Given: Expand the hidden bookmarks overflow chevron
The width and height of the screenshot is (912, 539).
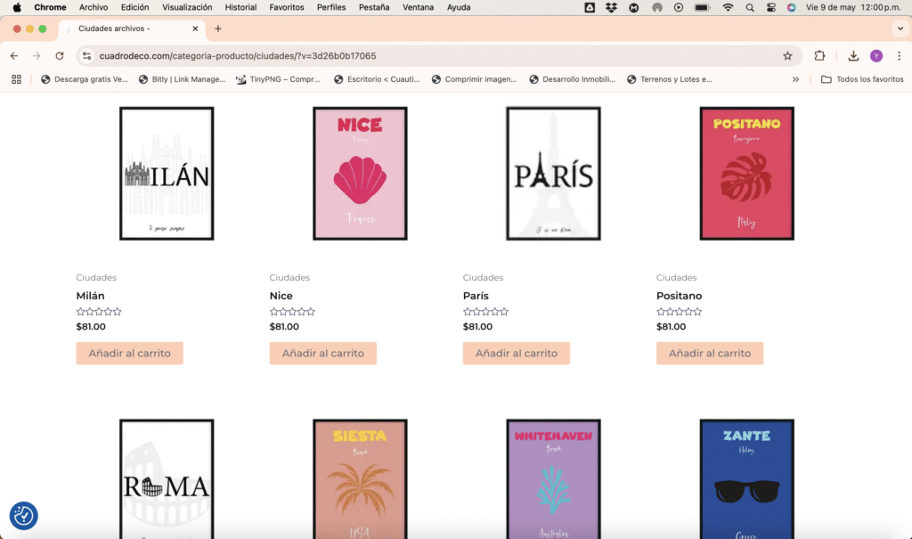Looking at the screenshot, I should pos(795,79).
